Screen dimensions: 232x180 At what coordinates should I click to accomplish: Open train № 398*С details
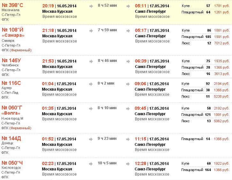tap(12, 5)
